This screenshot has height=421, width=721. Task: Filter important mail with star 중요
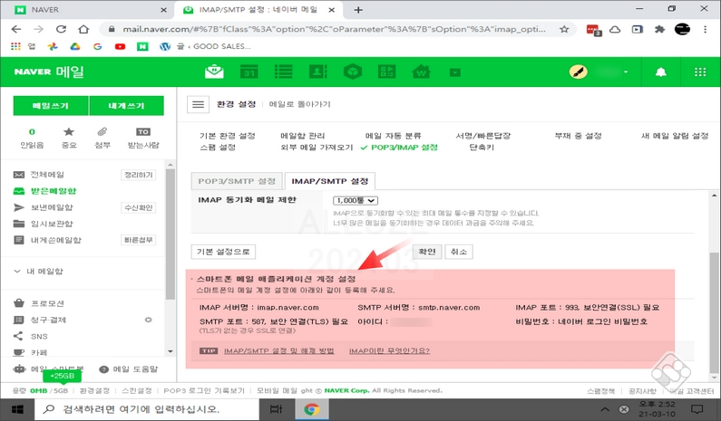[x=69, y=138]
